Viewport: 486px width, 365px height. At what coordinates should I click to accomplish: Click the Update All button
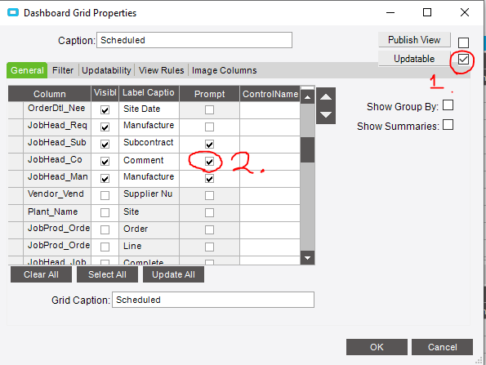[x=173, y=274]
